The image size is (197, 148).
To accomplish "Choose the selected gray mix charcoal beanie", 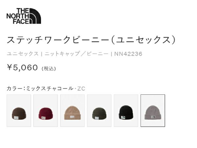I will tap(153, 111).
